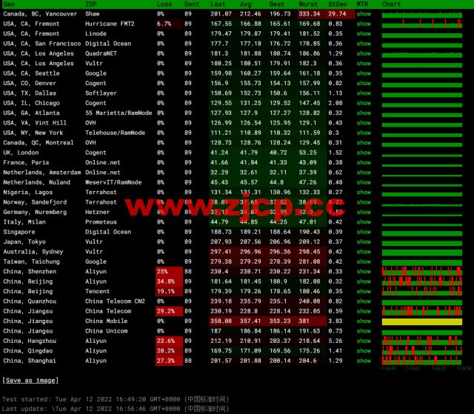Click the 'USA, VA, Vint Hill' geo cell
The image size is (474, 414).
pyautogui.click(x=35, y=123)
